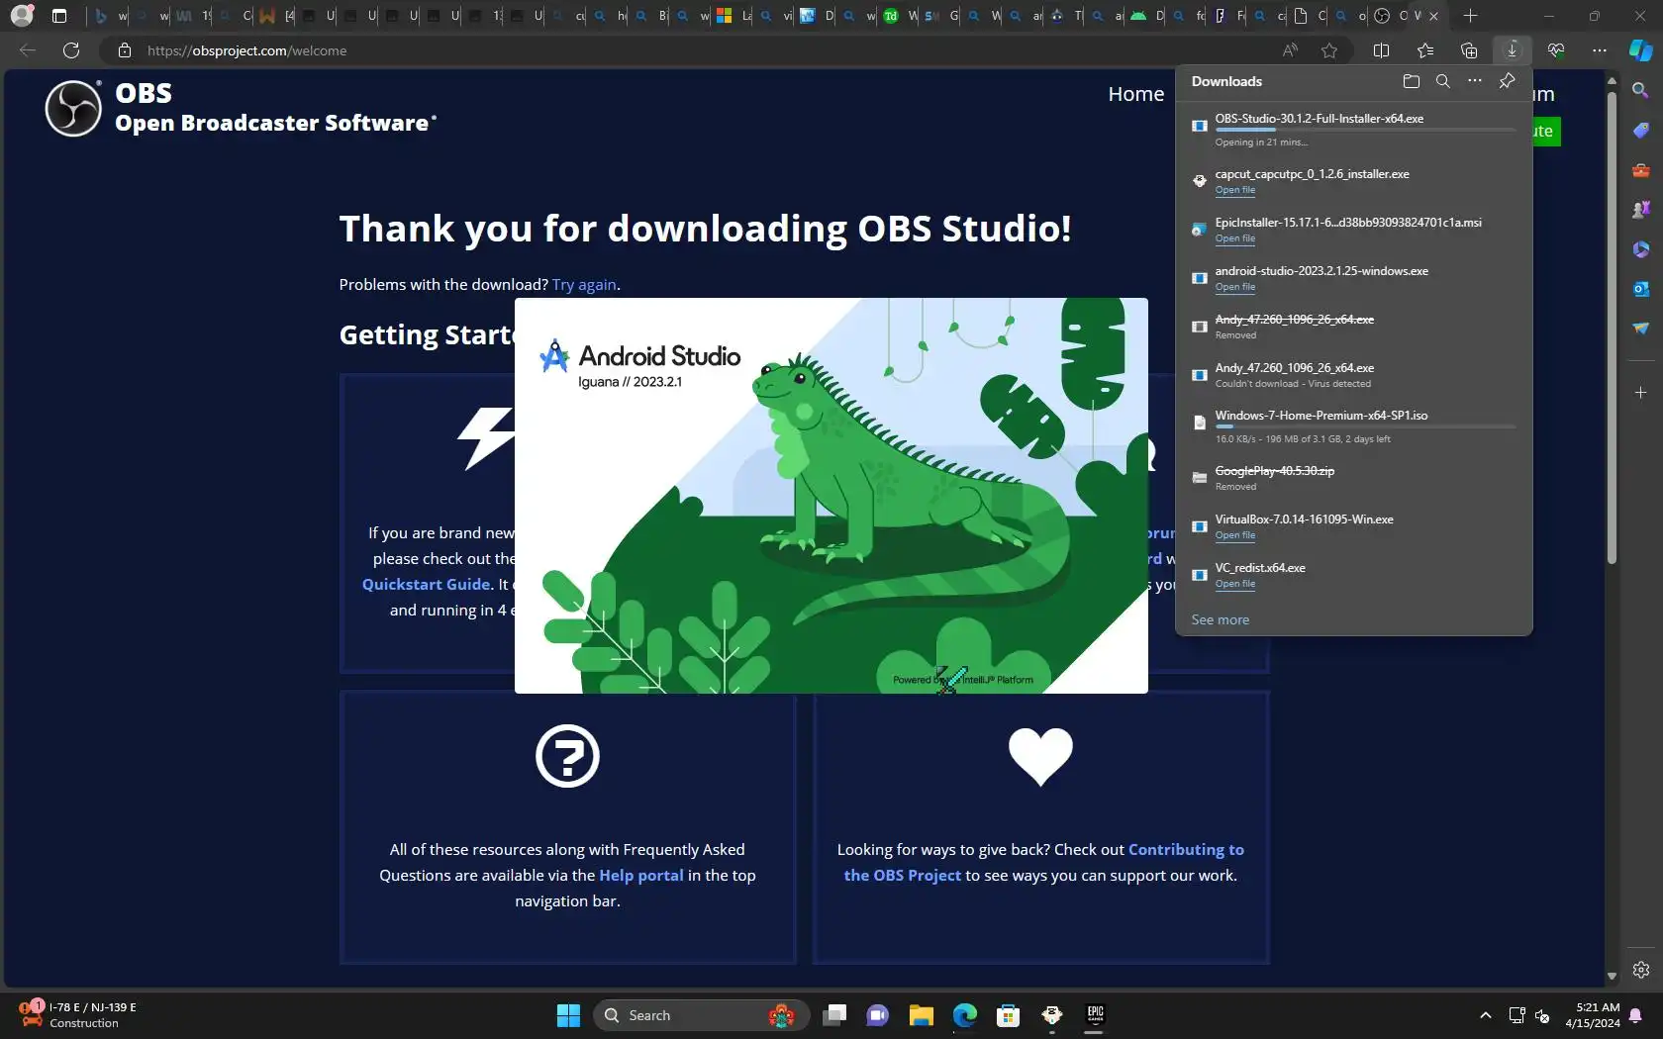Open the VirtualBox installer file link

(1234, 535)
